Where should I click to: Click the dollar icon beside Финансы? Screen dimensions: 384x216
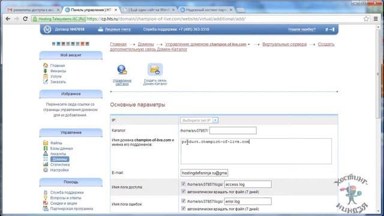[x=46, y=71]
